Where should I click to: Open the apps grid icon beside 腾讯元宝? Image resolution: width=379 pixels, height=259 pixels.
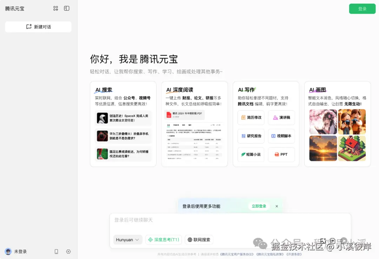coord(55,8)
